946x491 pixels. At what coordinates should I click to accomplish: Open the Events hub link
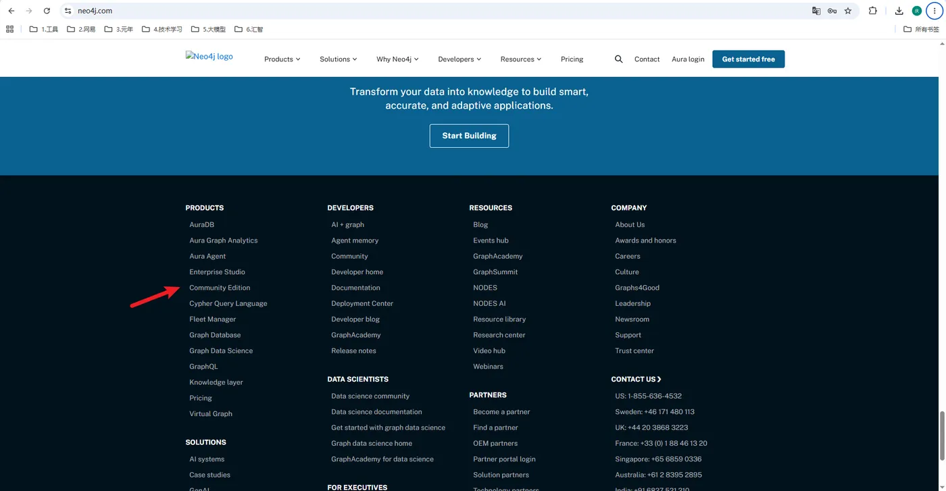pyautogui.click(x=491, y=240)
